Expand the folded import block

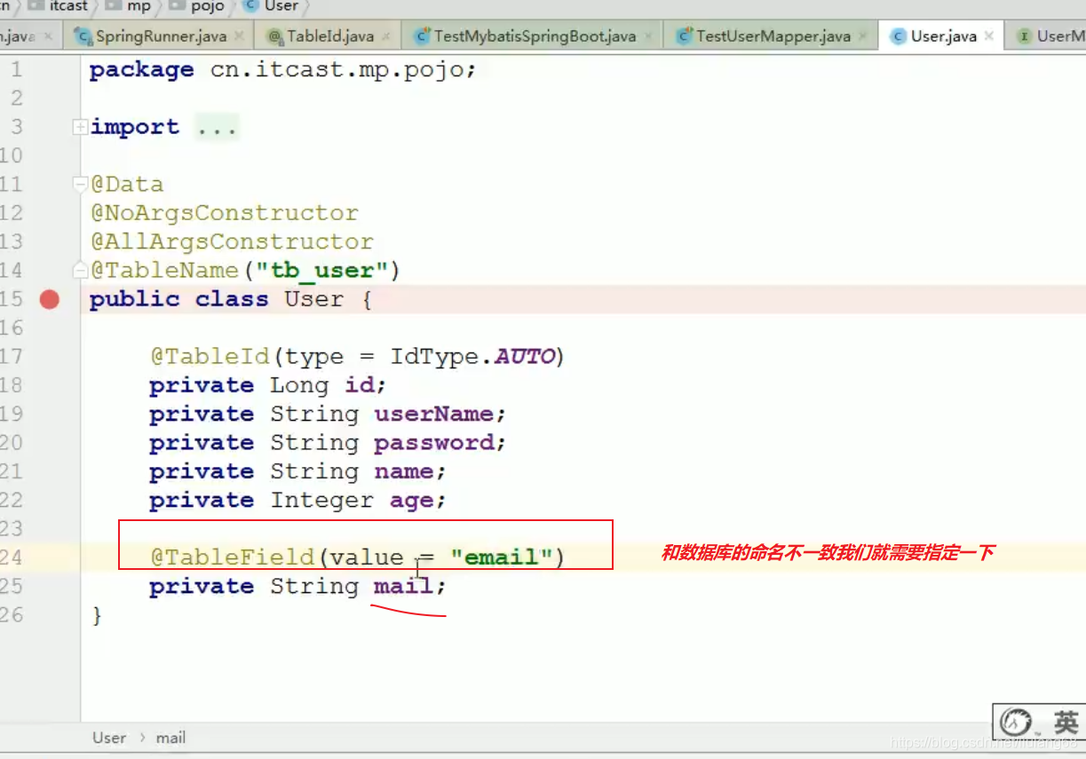[80, 127]
